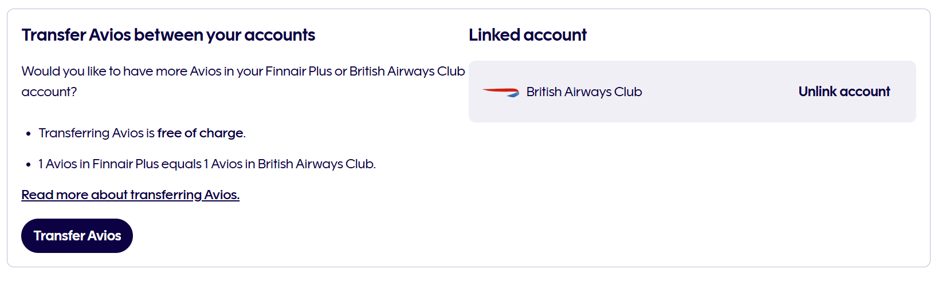Select Unlink account in linked card
The height and width of the screenshot is (285, 946).
(x=844, y=92)
